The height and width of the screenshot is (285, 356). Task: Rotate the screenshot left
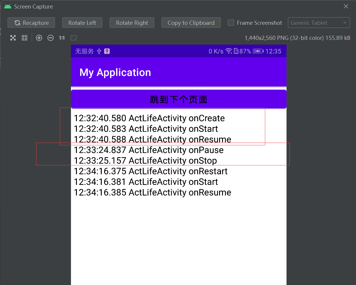point(82,23)
